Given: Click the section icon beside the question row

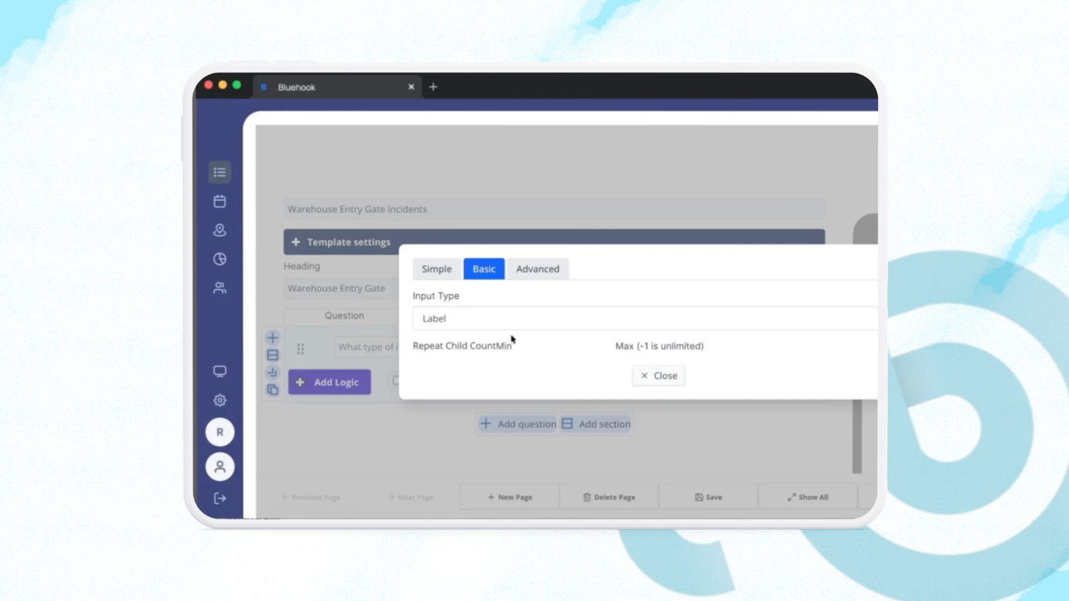Looking at the screenshot, I should click(x=272, y=355).
